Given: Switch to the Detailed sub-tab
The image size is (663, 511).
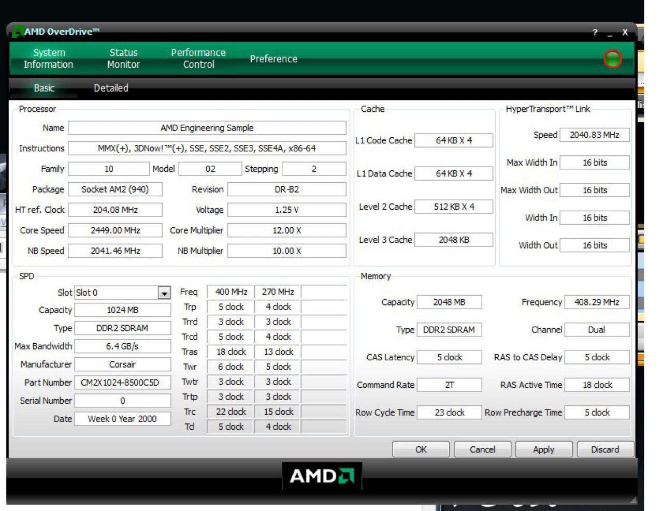Looking at the screenshot, I should pos(111,88).
